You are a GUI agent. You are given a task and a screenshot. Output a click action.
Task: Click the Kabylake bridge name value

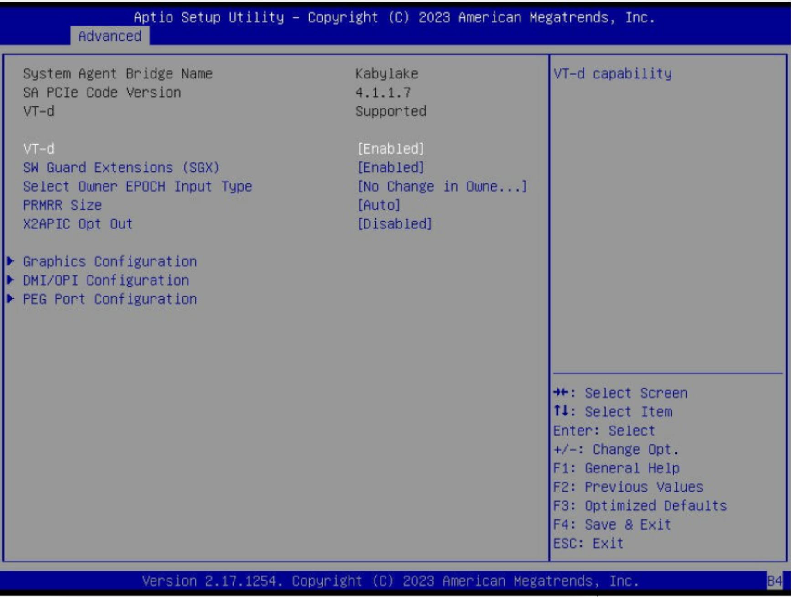[x=387, y=73]
